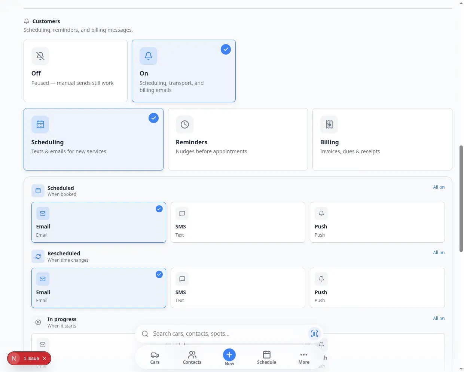Click the calendar icon beside Scheduled heading

click(38, 191)
